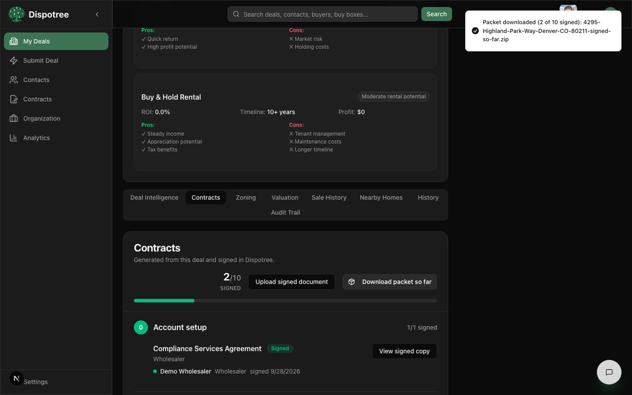Switch to Sale History tab
632x395 pixels.
(329, 197)
